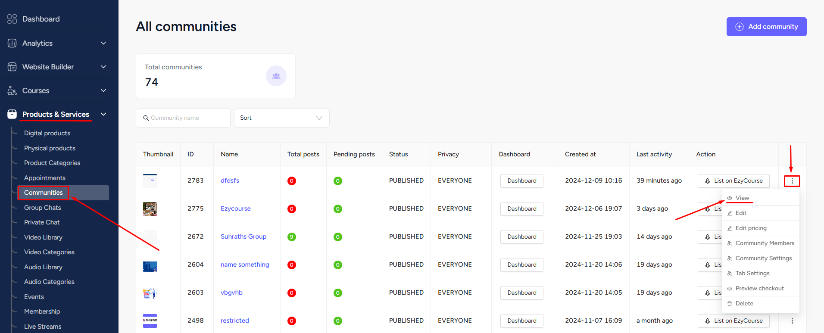
Task: Select Communities in sidebar
Action: tap(63, 193)
